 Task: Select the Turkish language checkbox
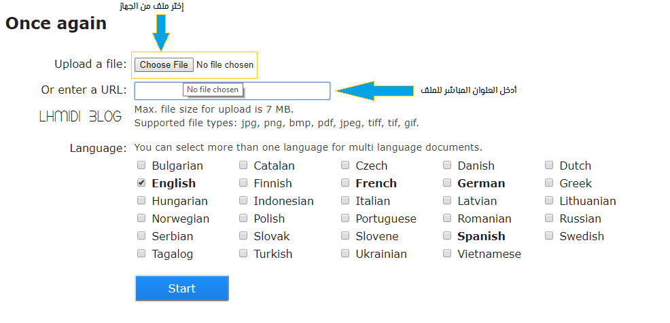tap(243, 254)
